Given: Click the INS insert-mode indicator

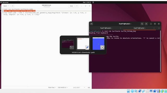Looking at the screenshot, I should point(89,88).
